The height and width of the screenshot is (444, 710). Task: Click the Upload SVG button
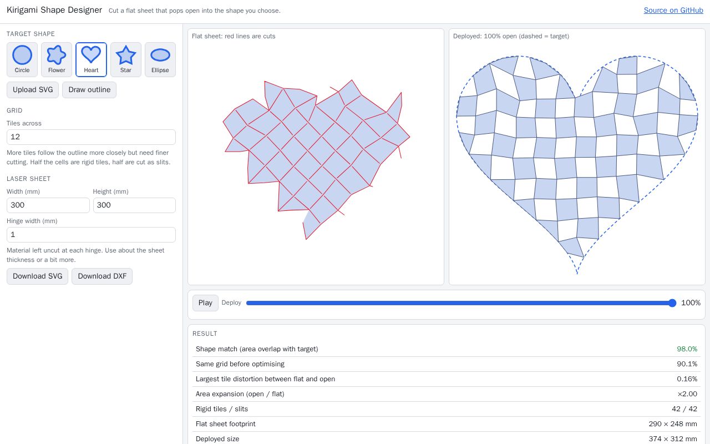click(x=33, y=90)
